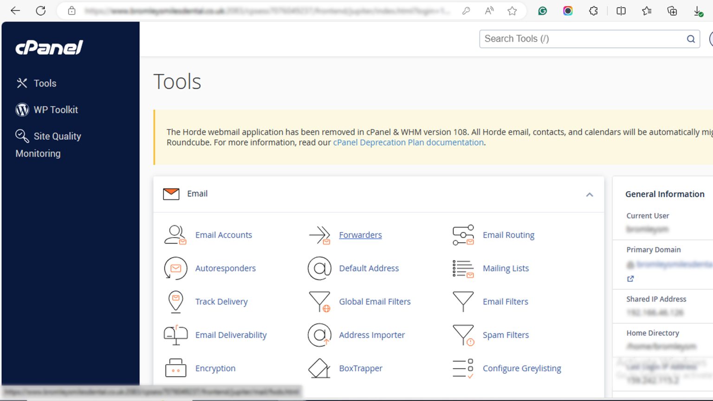
Task: Click the cPanel logo
Action: click(x=49, y=47)
